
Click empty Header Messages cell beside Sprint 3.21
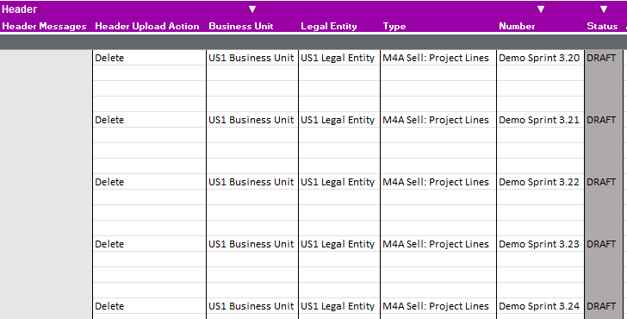46,120
